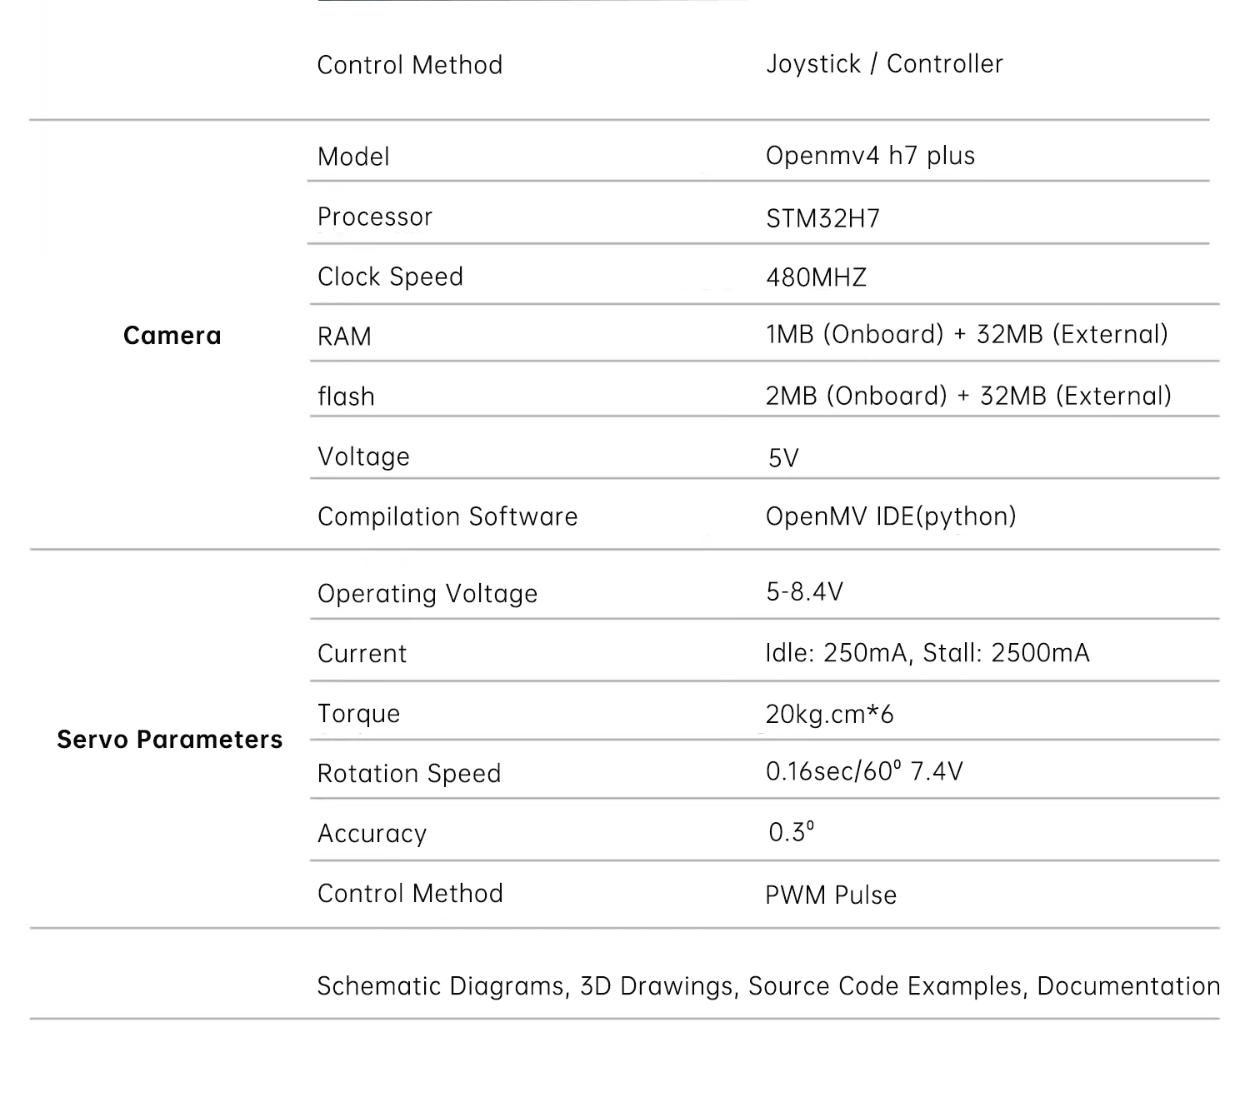
Task: Select the 5-8.4V operating voltage value
Action: click(804, 592)
